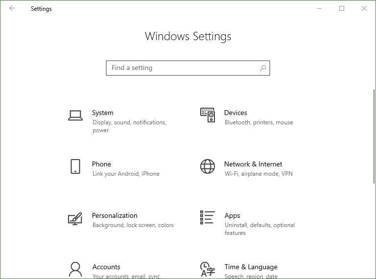Click the Devices keyboard and speaker icon
Screen dimensions: 376x279
click(208, 115)
